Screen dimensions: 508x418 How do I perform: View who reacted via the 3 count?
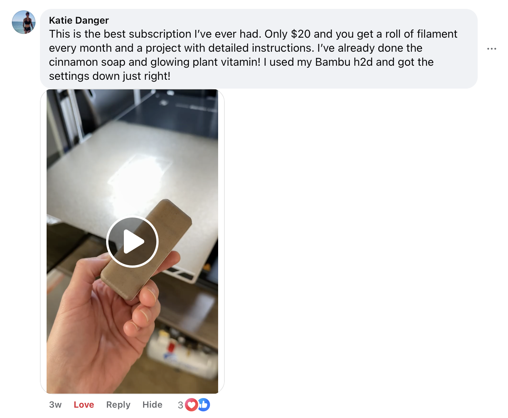pos(180,405)
